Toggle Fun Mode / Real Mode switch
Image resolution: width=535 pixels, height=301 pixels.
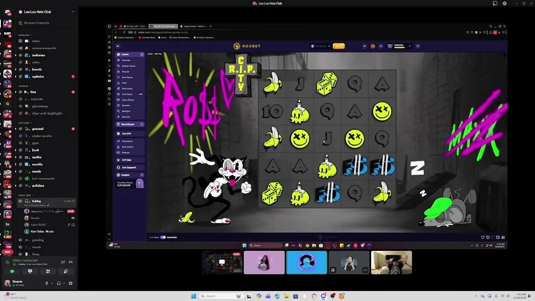pyautogui.click(x=163, y=237)
